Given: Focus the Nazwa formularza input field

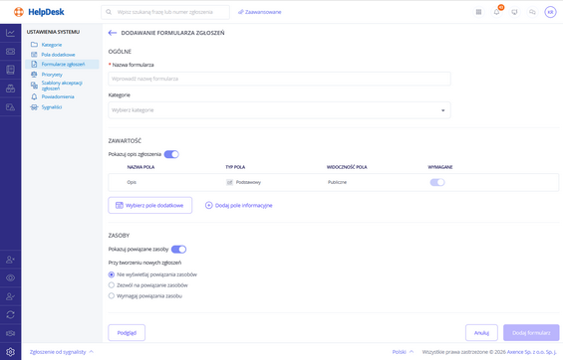Looking at the screenshot, I should click(x=279, y=79).
